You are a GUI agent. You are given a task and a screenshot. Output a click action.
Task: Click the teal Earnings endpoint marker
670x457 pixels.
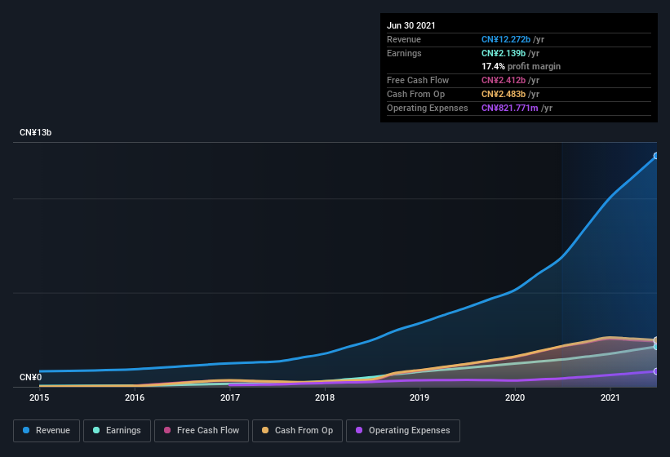pos(656,347)
